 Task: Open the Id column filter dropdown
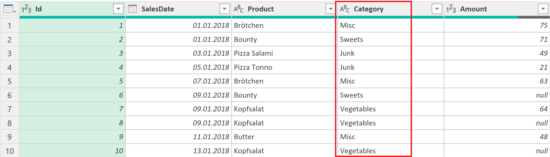pos(118,9)
